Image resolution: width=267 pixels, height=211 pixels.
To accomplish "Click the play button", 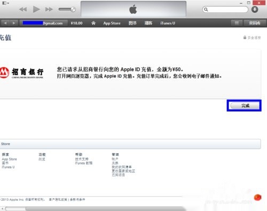I will (36, 9).
